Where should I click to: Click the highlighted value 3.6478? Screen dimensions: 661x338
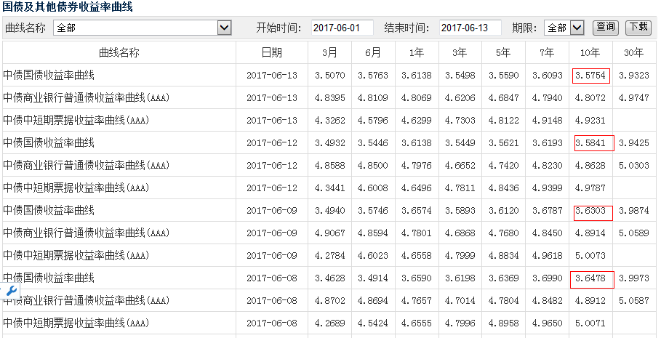coord(592,279)
